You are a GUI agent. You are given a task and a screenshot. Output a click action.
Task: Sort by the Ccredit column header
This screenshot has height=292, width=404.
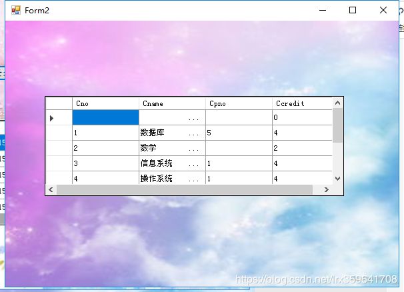[302, 103]
